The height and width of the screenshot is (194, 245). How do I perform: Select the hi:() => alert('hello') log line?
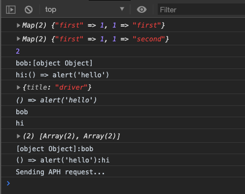coord(62,75)
